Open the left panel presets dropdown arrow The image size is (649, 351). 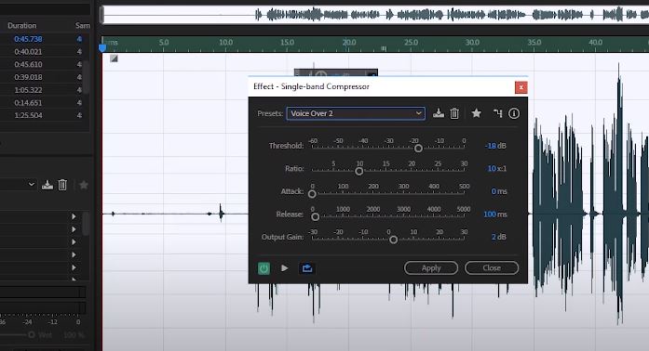click(32, 185)
